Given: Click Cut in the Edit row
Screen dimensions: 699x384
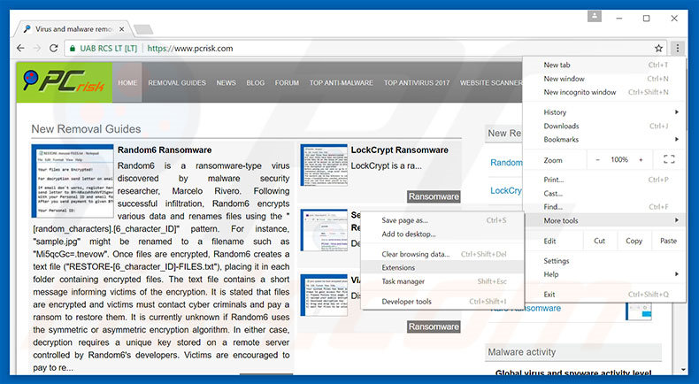Looking at the screenshot, I should 600,241.
